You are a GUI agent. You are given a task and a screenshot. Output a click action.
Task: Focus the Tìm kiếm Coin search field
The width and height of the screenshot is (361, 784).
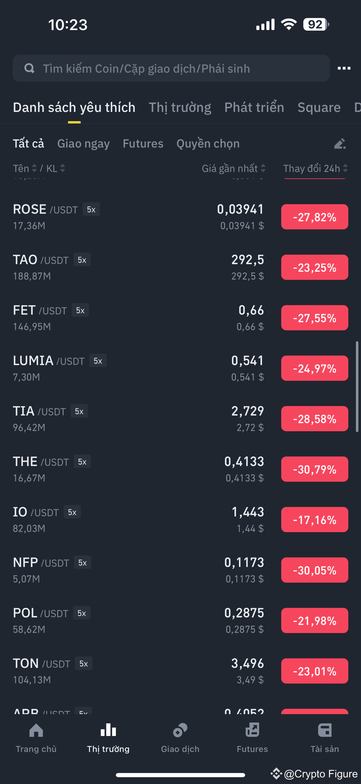point(171,68)
